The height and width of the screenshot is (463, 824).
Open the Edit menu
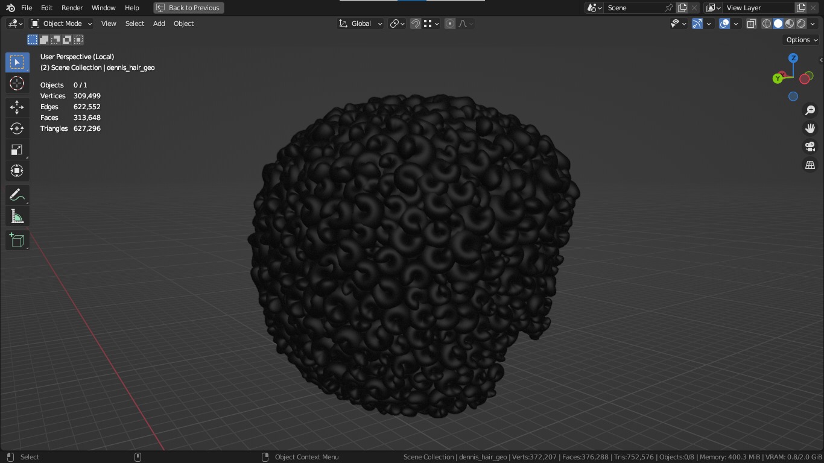tap(46, 8)
